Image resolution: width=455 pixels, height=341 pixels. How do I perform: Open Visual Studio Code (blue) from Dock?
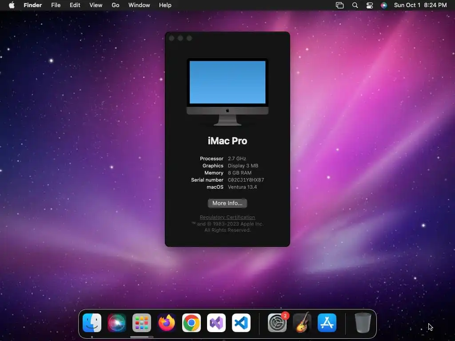point(241,323)
